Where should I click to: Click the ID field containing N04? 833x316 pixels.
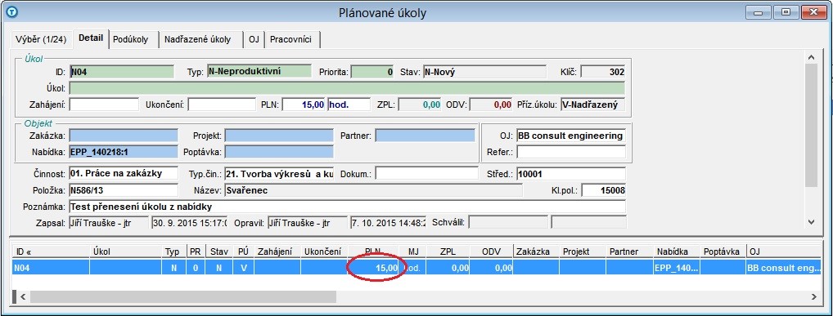(x=122, y=72)
